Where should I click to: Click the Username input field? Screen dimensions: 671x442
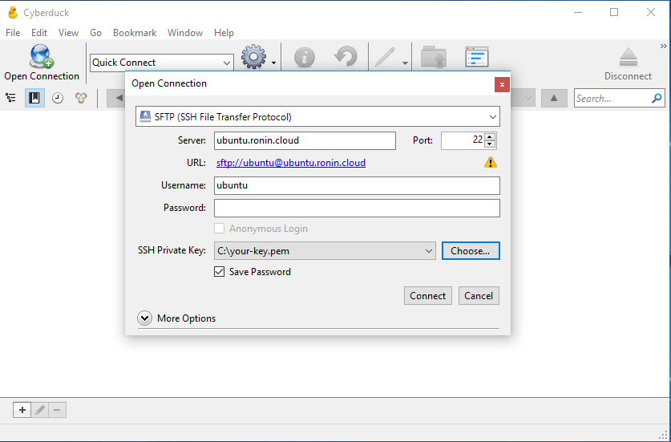click(357, 185)
